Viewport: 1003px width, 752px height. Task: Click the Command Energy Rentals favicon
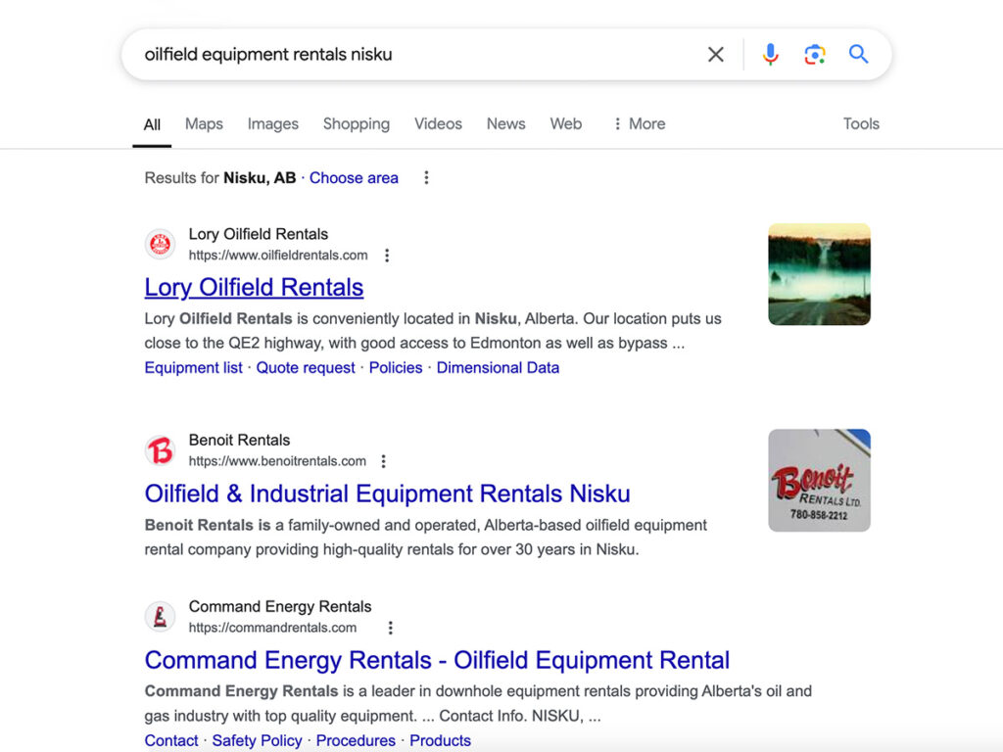tap(160, 616)
